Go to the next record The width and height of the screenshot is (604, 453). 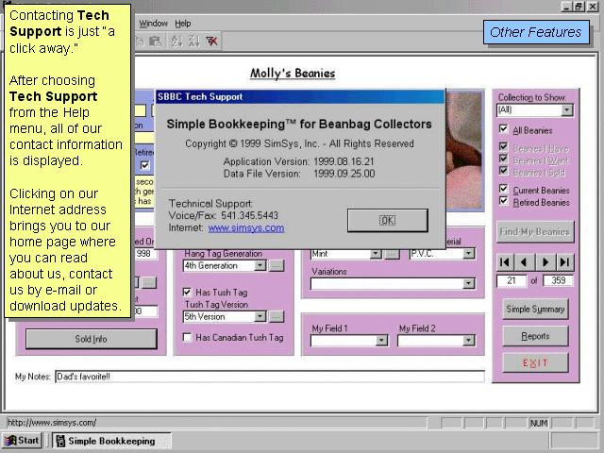[545, 261]
